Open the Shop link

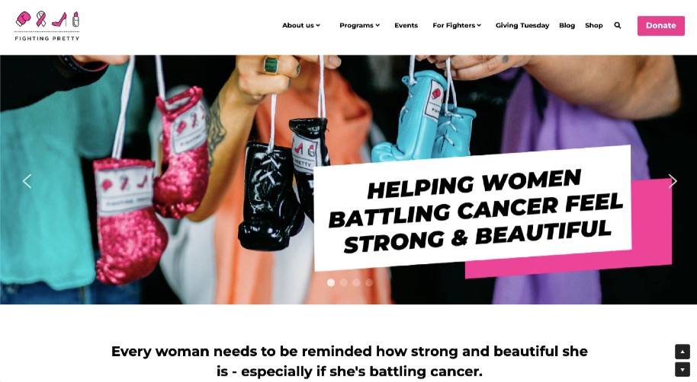[594, 25]
